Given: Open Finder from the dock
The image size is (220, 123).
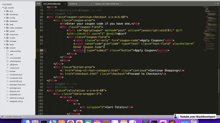Looking at the screenshot, I should pyautogui.click(x=26, y=122).
